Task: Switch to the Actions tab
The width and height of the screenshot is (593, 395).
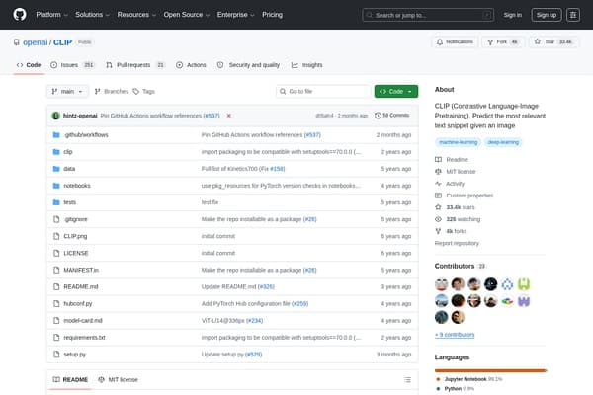Action: coord(191,65)
